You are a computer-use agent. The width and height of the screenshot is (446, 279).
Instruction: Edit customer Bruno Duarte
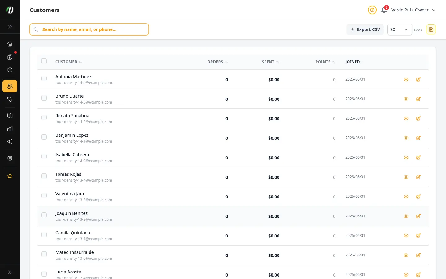click(418, 99)
